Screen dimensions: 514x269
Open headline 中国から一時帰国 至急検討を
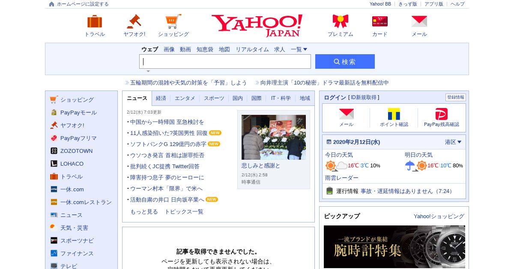coord(167,122)
